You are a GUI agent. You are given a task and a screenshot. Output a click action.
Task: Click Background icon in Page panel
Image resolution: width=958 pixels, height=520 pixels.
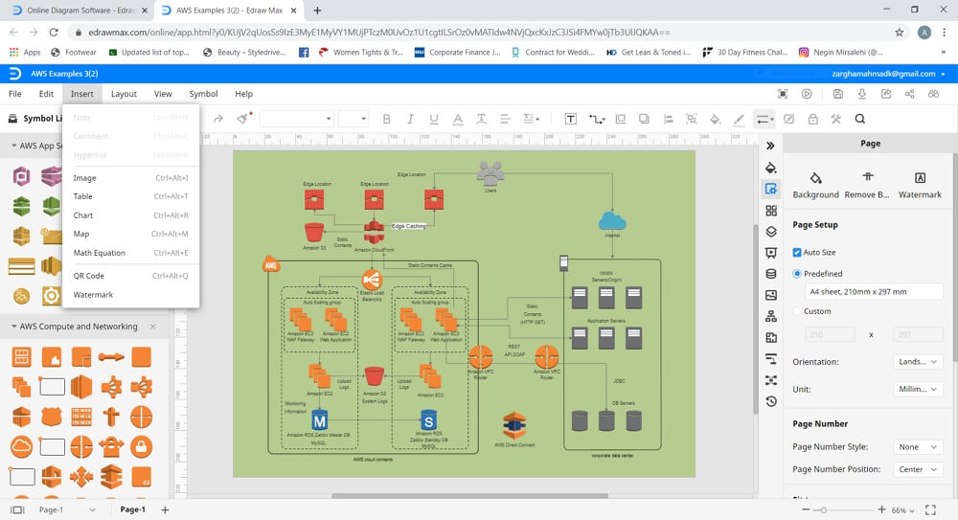click(815, 178)
